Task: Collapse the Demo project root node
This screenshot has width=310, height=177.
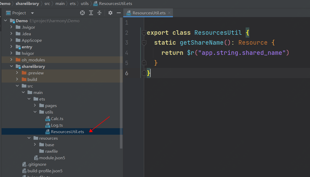Action: (5, 21)
